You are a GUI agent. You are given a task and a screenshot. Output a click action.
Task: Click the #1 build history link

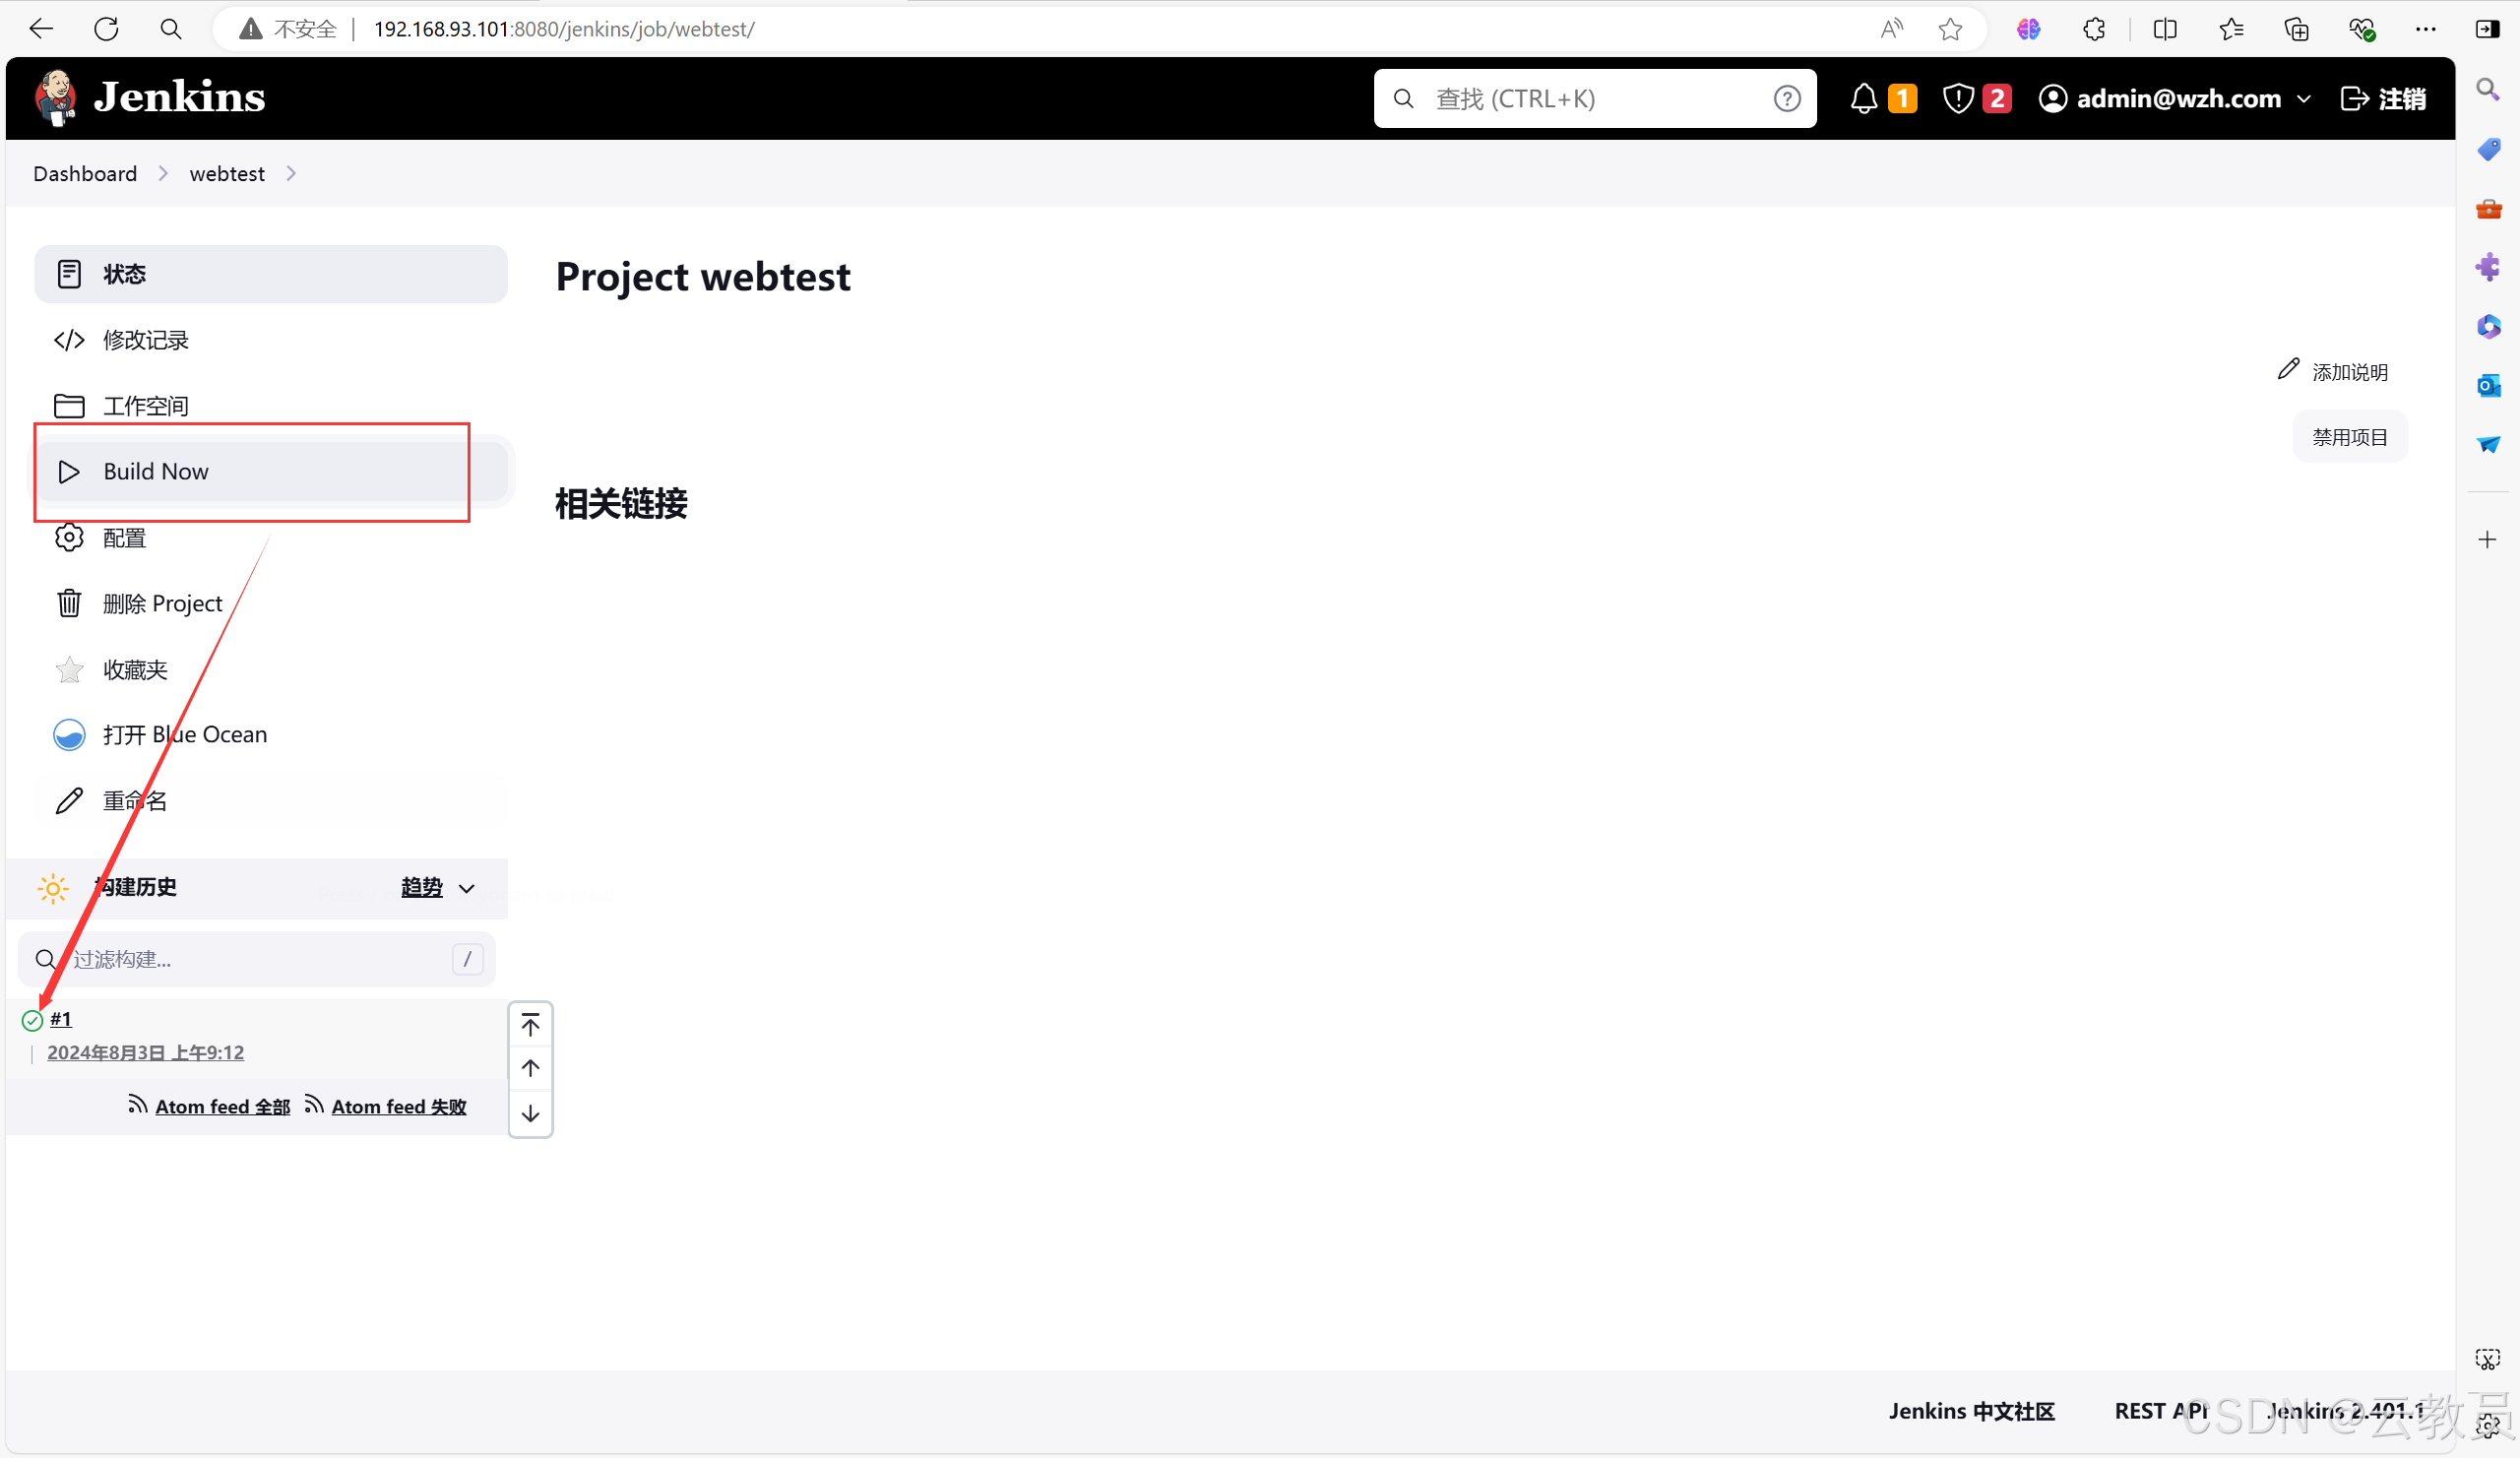pyautogui.click(x=61, y=1019)
